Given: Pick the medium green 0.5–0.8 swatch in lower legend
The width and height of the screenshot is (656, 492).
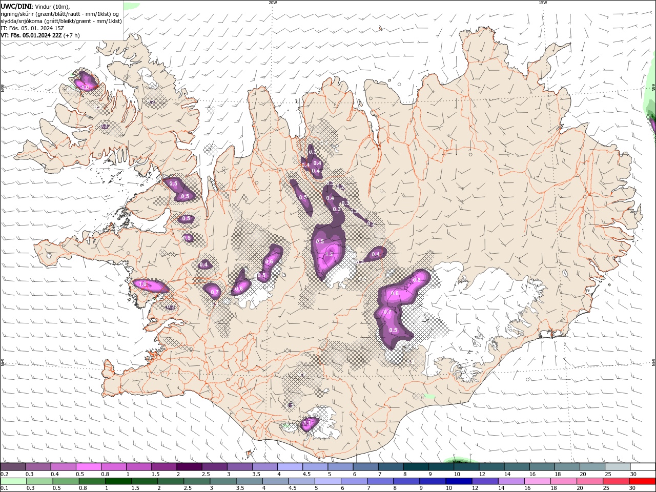Looking at the screenshot, I should click(x=66, y=481).
